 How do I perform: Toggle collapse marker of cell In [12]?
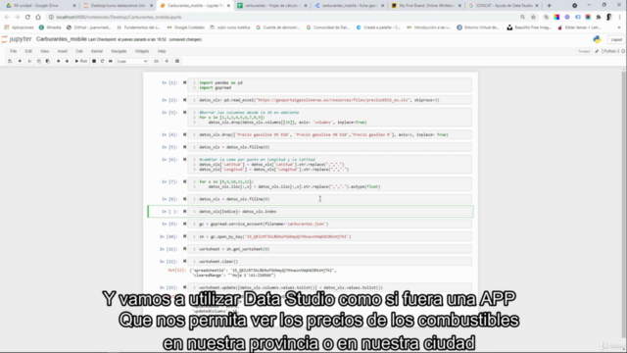pos(185,261)
